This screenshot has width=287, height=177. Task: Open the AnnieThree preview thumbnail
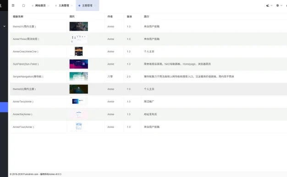79,39
